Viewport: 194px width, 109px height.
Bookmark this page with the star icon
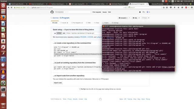pyautogui.click(x=164, y=8)
